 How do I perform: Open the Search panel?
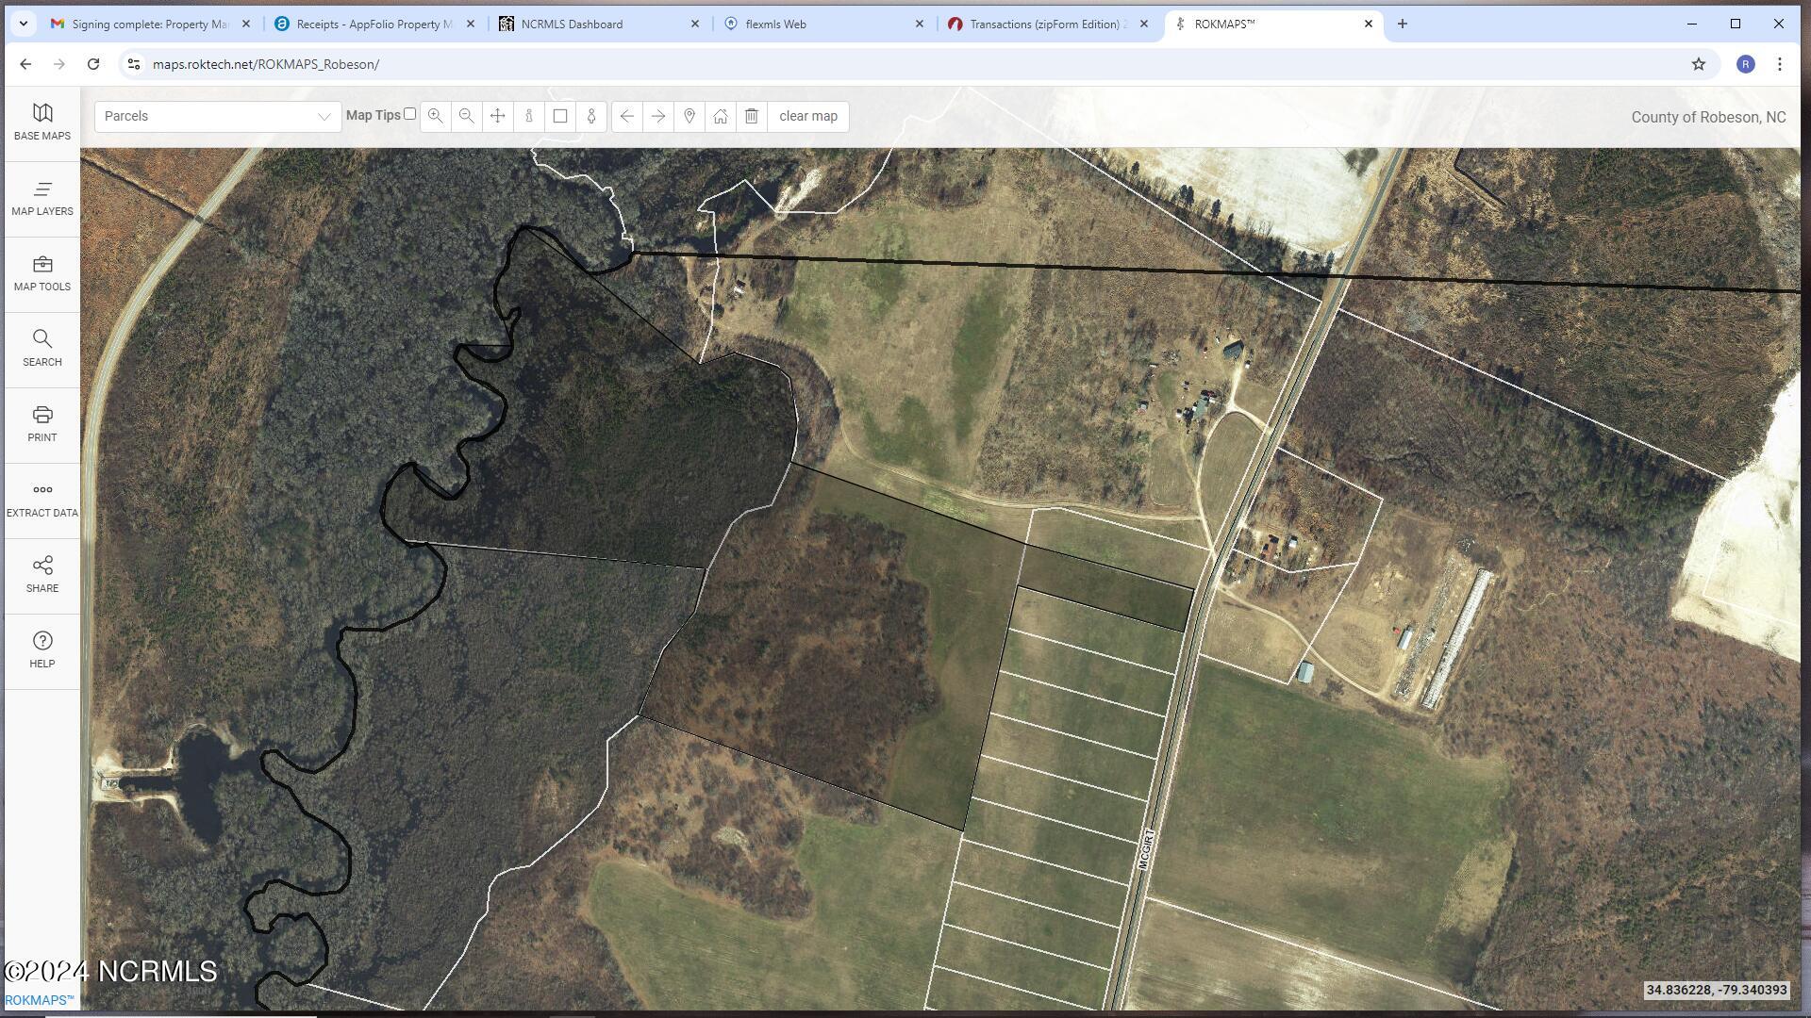click(42, 348)
